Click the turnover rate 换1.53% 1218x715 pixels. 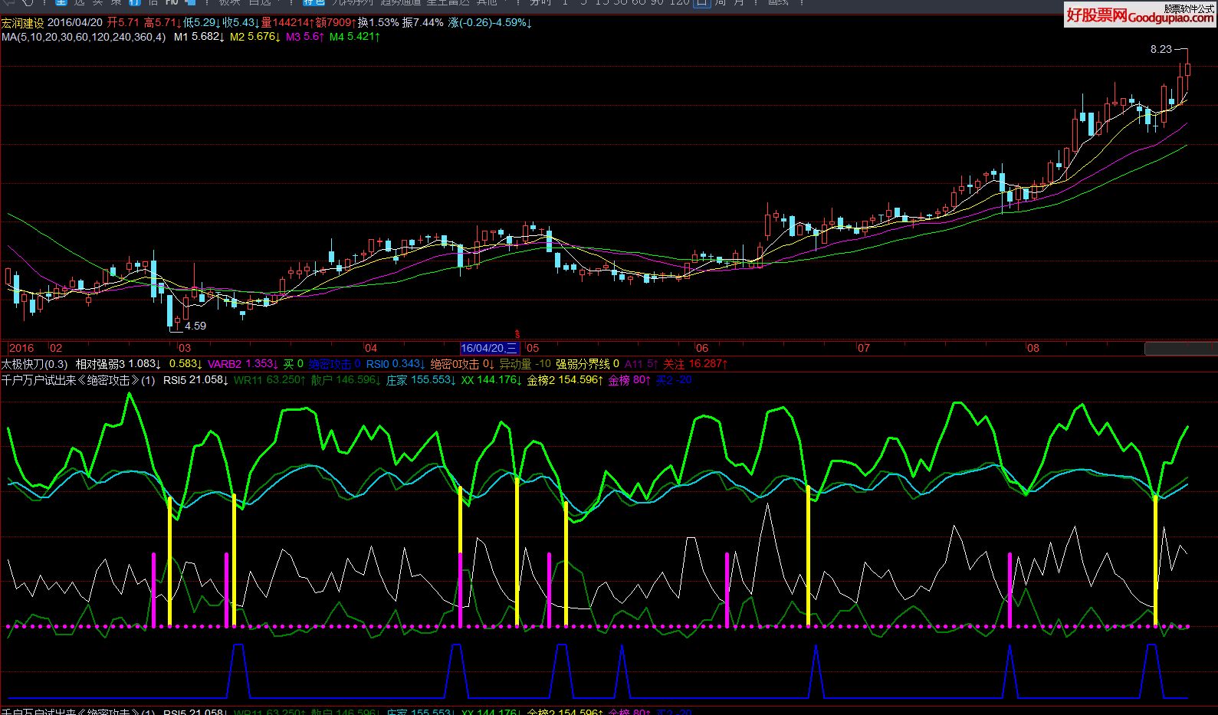click(379, 23)
